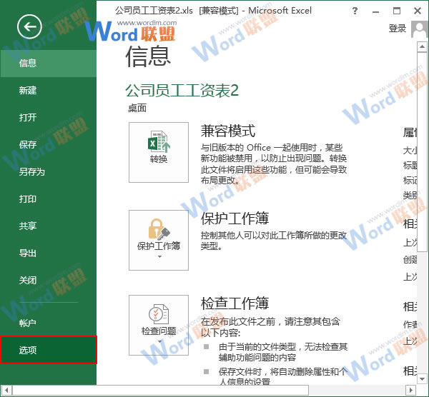
Task: Click the 登录 sign-in link
Action: click(398, 29)
